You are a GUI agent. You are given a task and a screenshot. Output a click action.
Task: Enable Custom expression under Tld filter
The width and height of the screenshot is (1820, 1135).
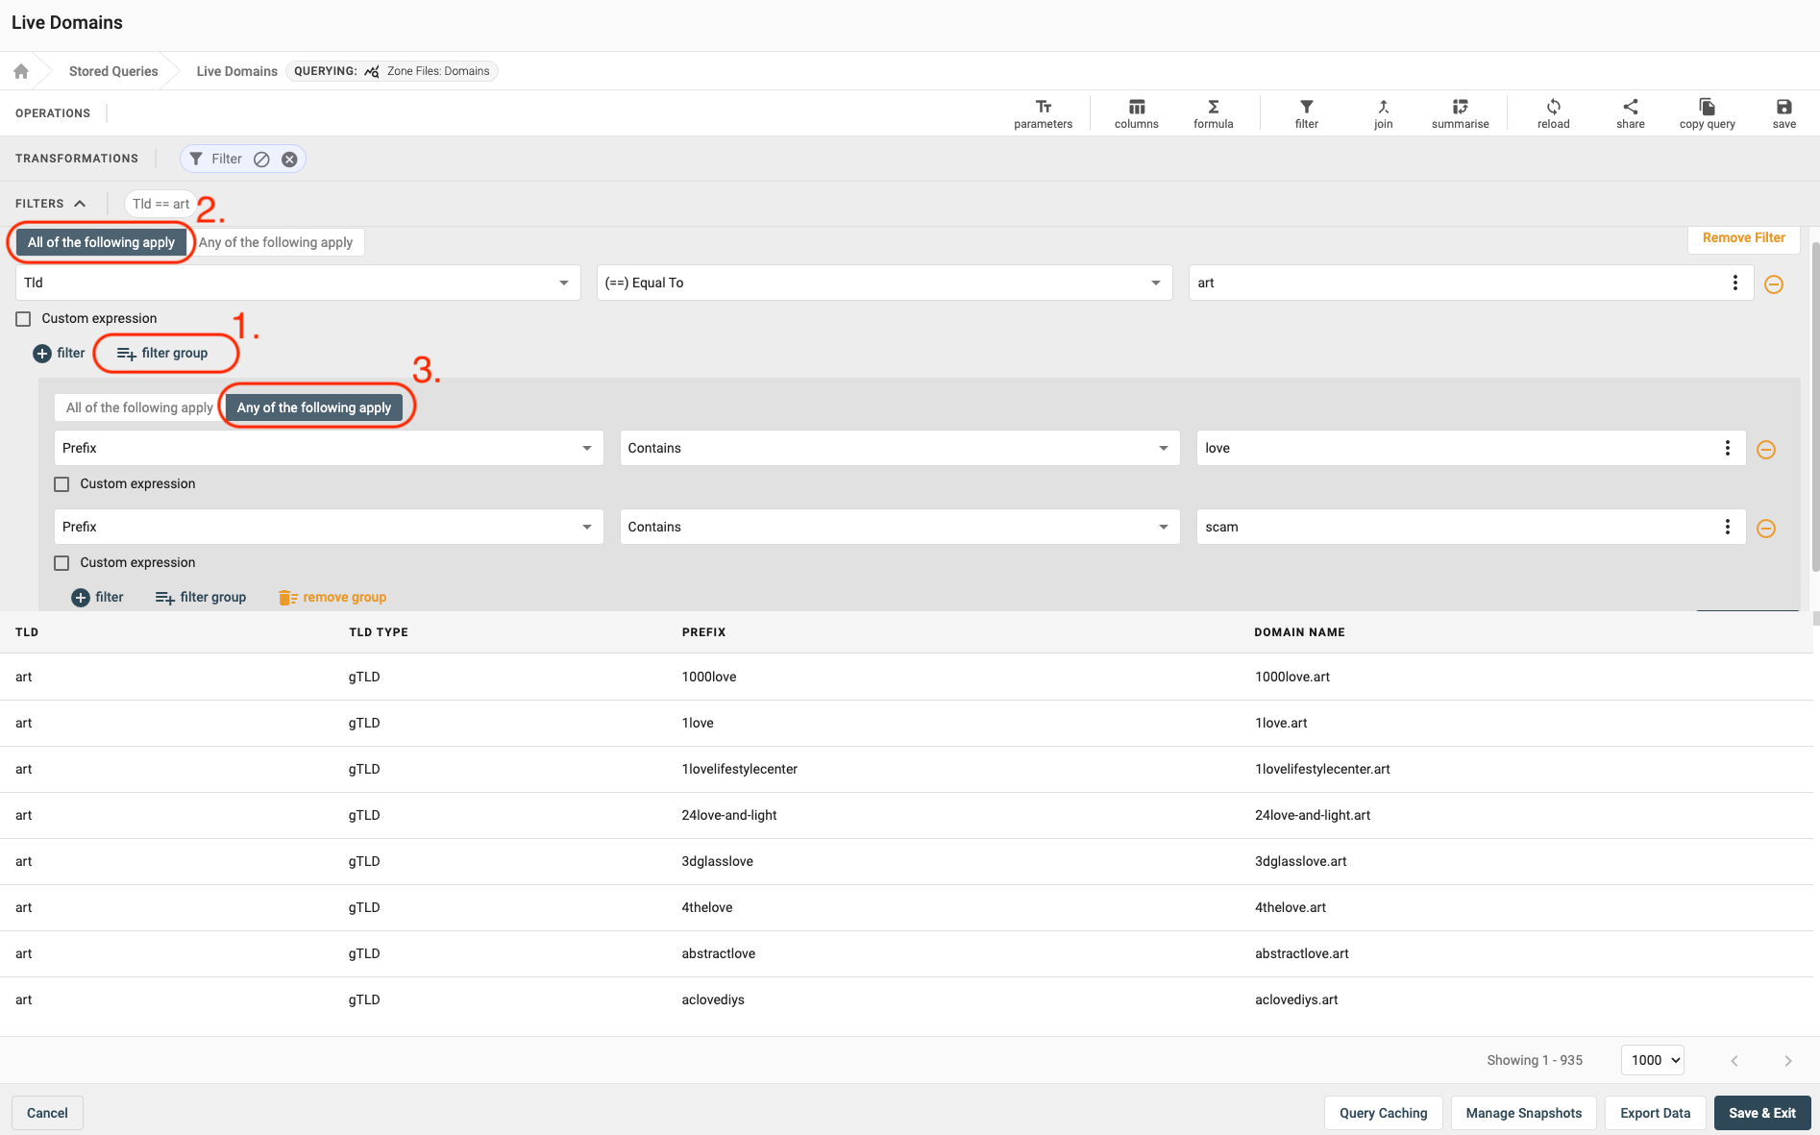tap(24, 319)
